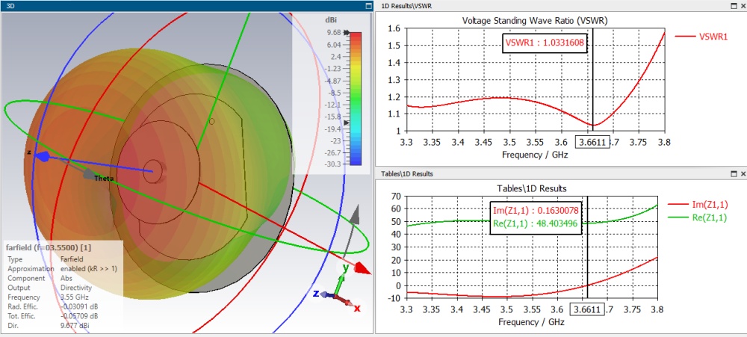Select the Im(Z1,1) legend entry

(x=699, y=205)
